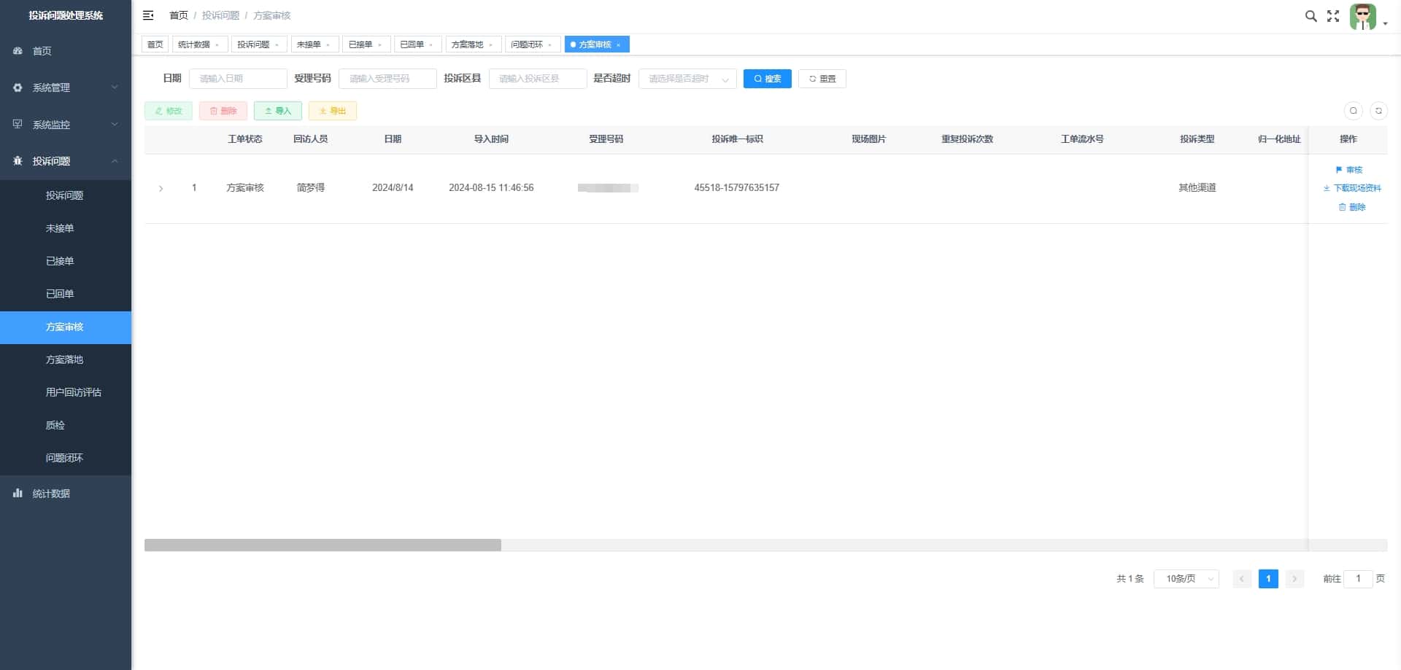This screenshot has width=1401, height=670.
Task: Expand the 系统管理 sidebar chevron
Action: tap(115, 87)
